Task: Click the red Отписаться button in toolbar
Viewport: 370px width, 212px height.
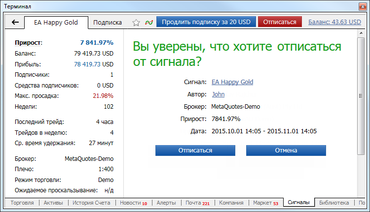Action: pos(280,22)
